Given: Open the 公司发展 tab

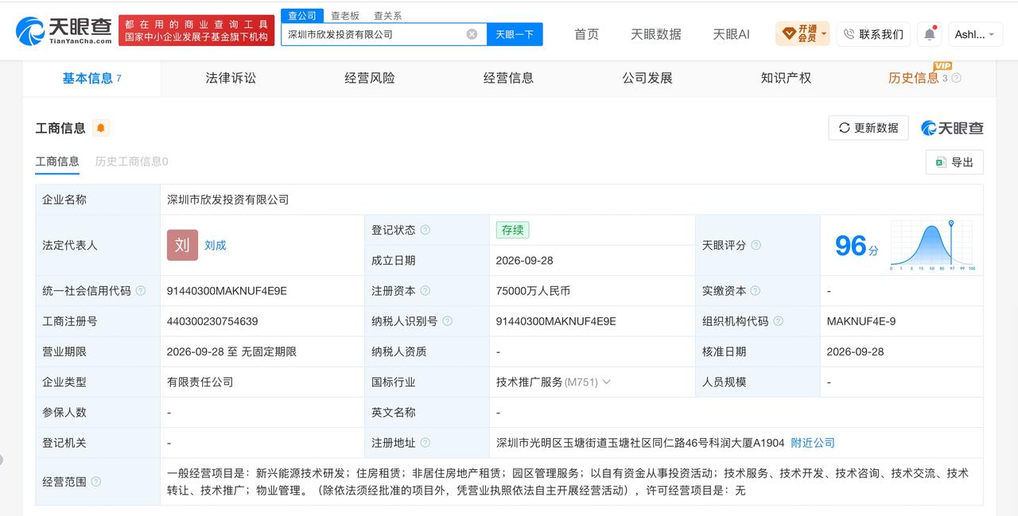Looking at the screenshot, I should point(647,78).
